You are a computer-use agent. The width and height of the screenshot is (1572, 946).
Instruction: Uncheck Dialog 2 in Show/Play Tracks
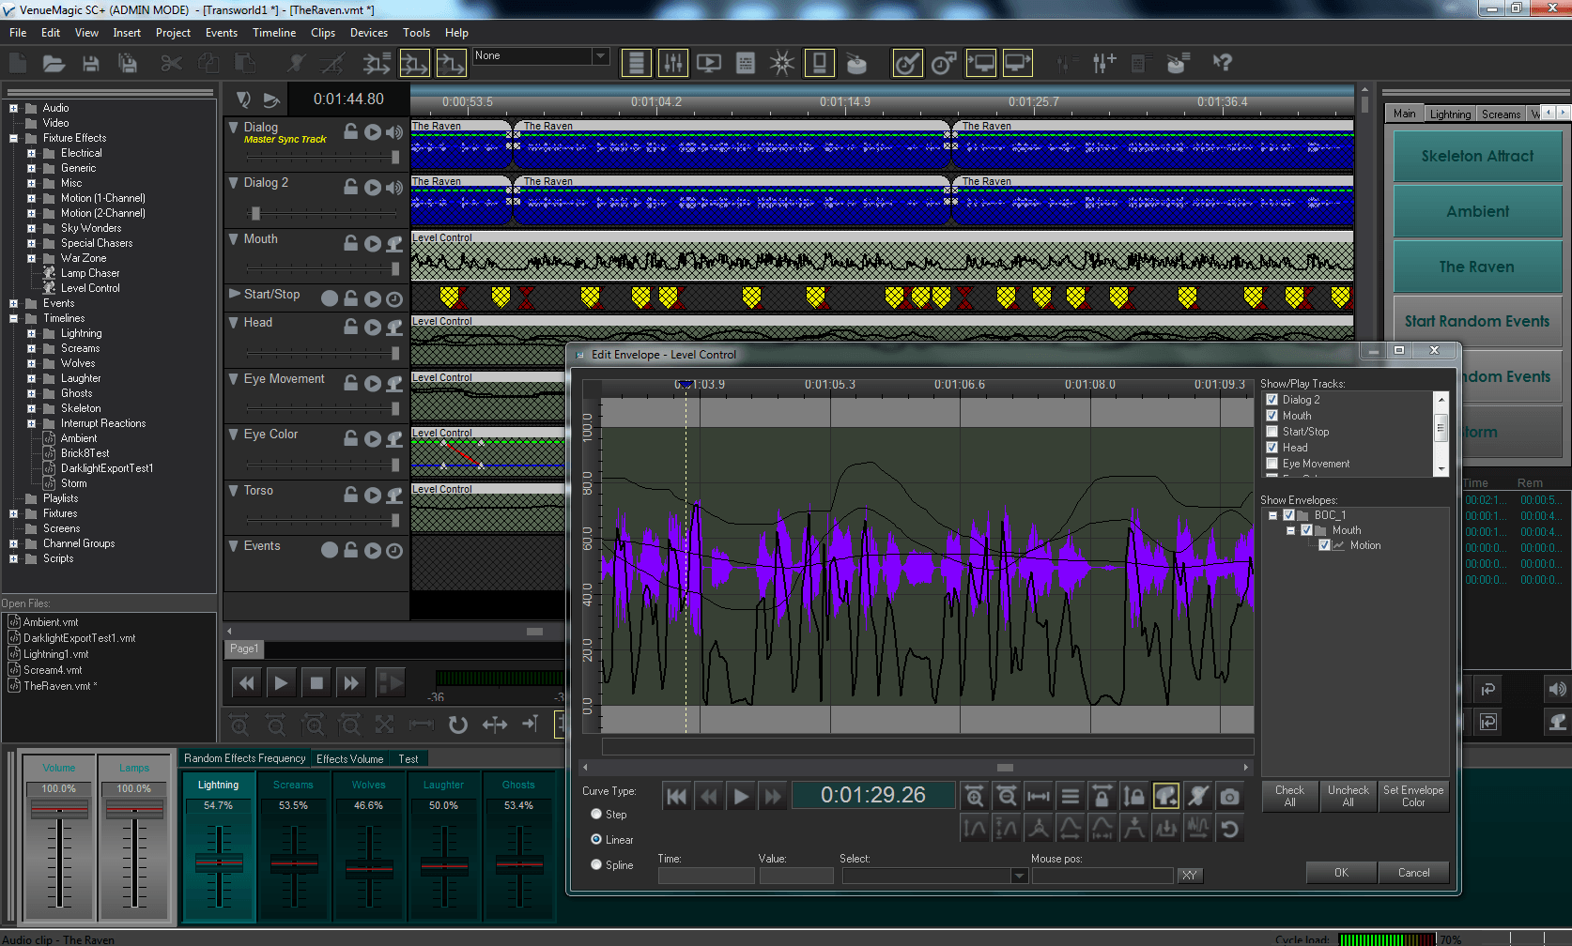click(1272, 400)
